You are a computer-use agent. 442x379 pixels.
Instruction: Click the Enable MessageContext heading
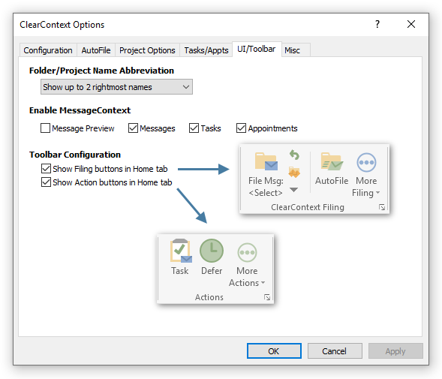(80, 110)
